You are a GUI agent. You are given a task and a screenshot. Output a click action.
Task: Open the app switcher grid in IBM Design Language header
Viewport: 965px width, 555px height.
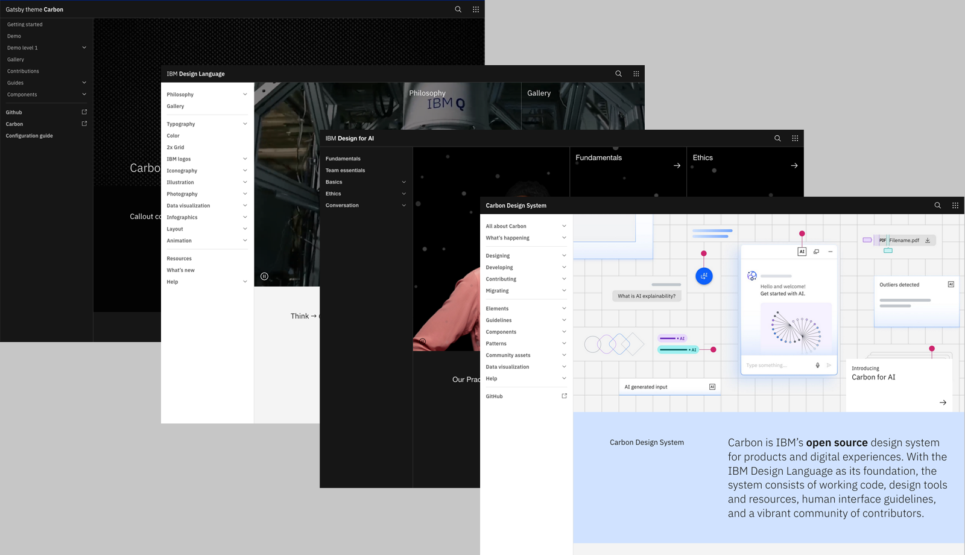[x=636, y=74]
